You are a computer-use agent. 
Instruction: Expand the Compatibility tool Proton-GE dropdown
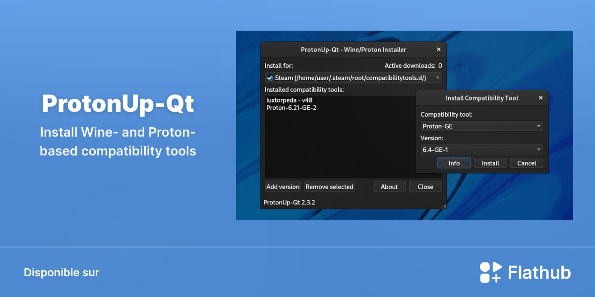tap(482, 126)
